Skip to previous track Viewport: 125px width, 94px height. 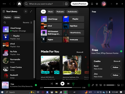(57, 83)
